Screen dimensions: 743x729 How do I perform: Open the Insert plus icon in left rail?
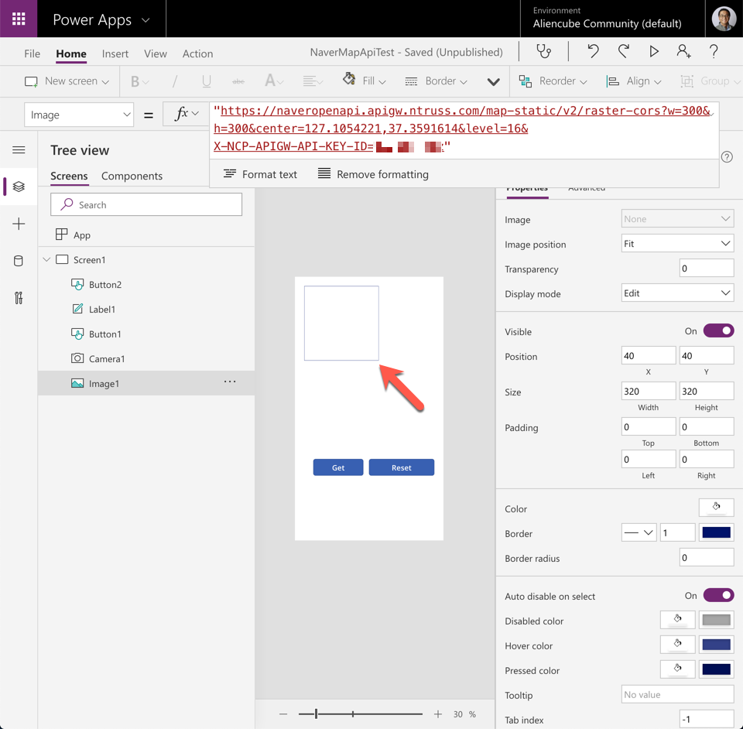point(19,224)
